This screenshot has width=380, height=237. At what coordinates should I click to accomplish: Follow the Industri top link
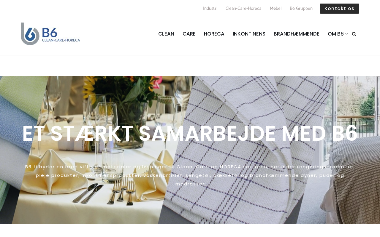tap(210, 9)
